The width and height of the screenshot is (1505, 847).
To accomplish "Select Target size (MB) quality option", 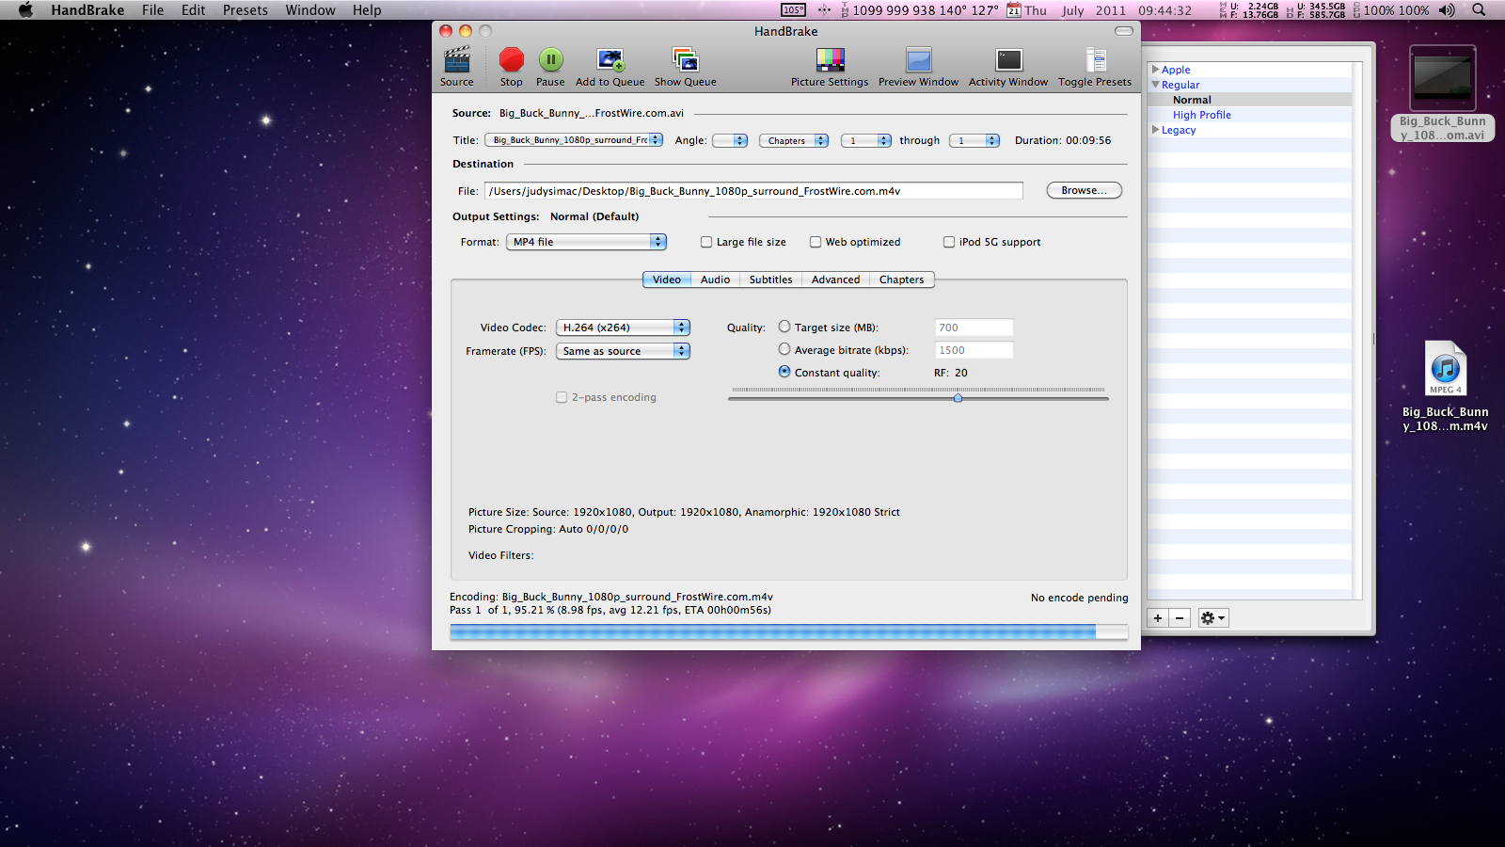I will [x=784, y=327].
